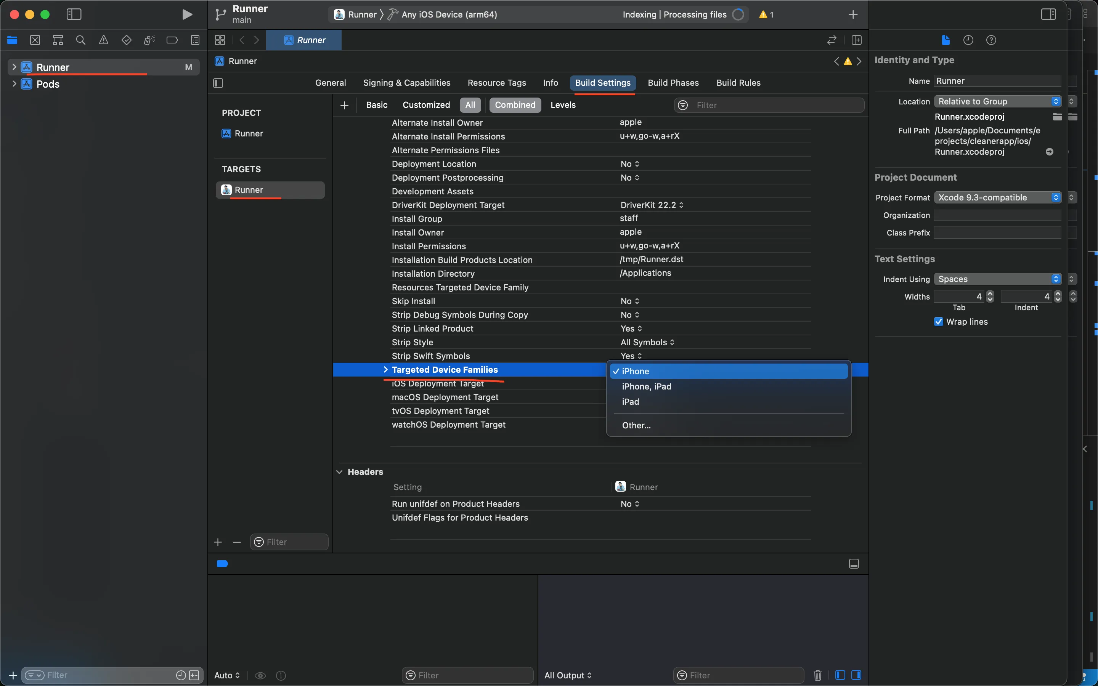The width and height of the screenshot is (1098, 686).
Task: Select the Levels view button
Action: 563,105
